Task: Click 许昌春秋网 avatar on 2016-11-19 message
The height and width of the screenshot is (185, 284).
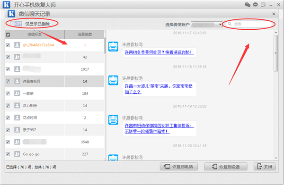Action: pyautogui.click(x=114, y=120)
